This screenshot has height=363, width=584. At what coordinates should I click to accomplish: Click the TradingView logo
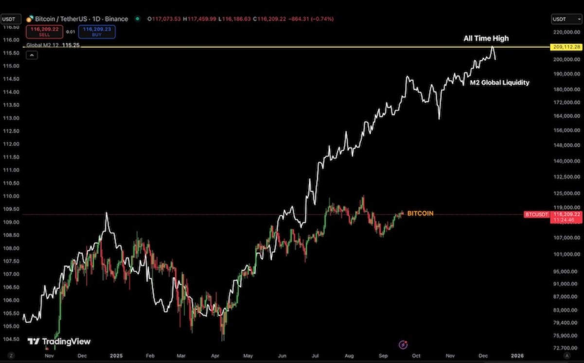59,342
